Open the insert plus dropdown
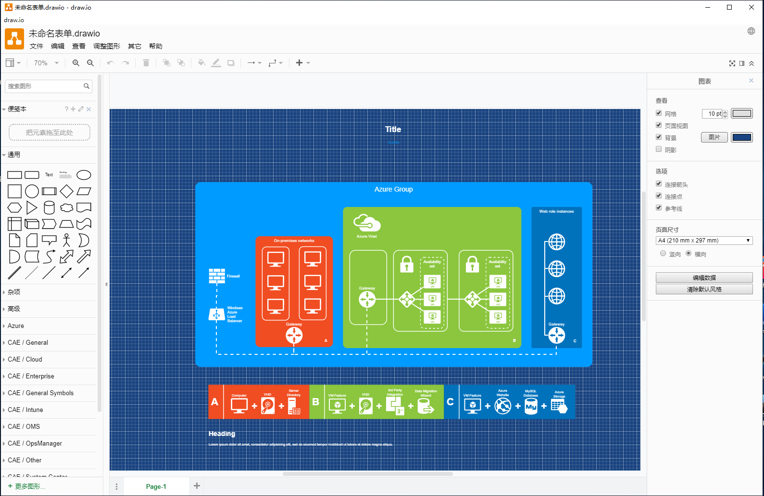The height and width of the screenshot is (496, 764). pyautogui.click(x=303, y=63)
